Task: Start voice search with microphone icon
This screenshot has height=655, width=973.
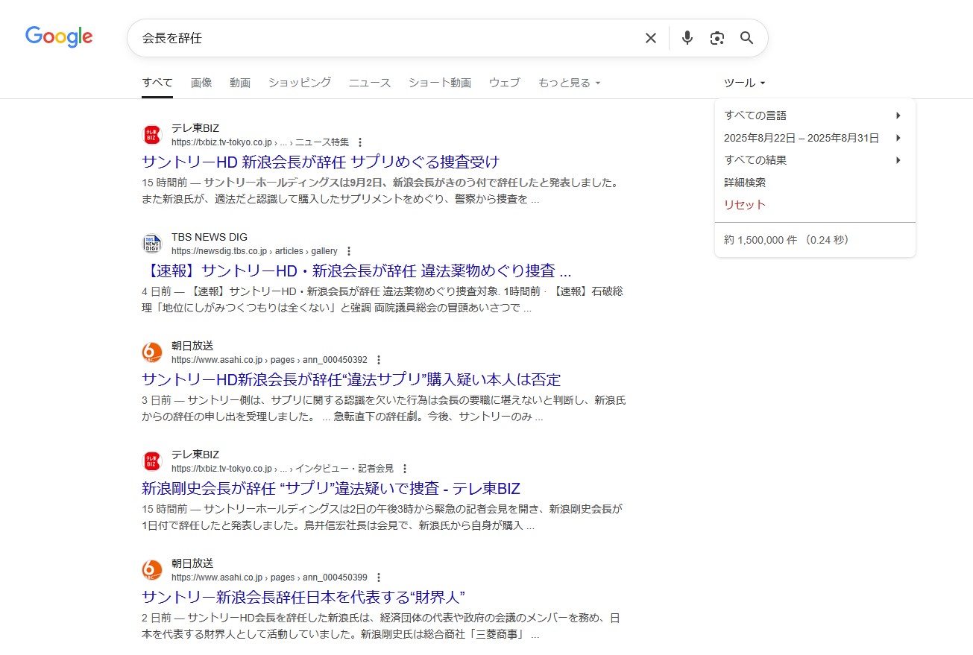Action: tap(687, 38)
